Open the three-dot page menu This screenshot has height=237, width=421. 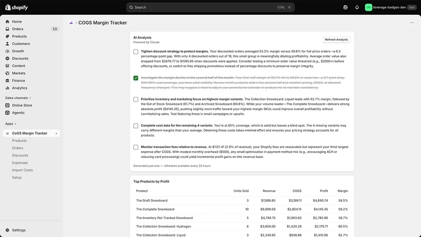[412, 23]
